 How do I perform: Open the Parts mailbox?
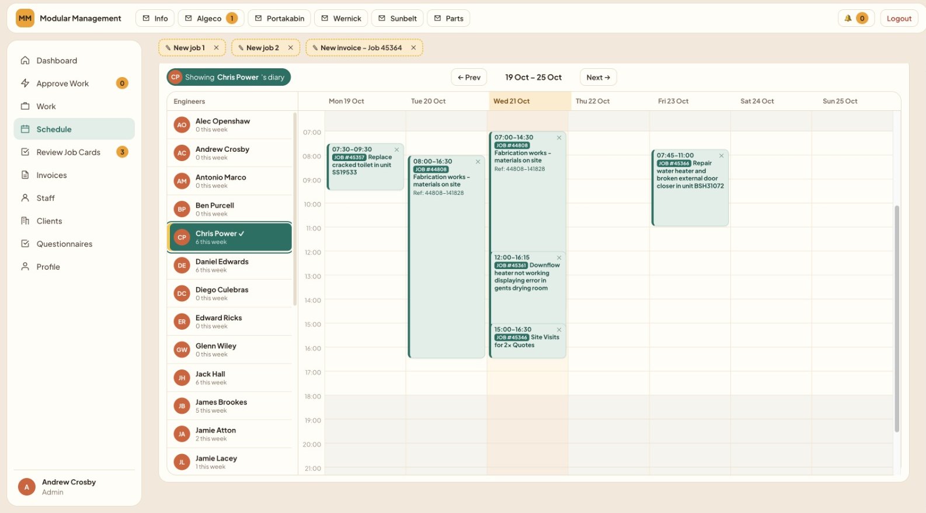coord(448,18)
